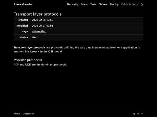Open the Recently nav item
Screen dimensions: 157x117
coord(73,4)
